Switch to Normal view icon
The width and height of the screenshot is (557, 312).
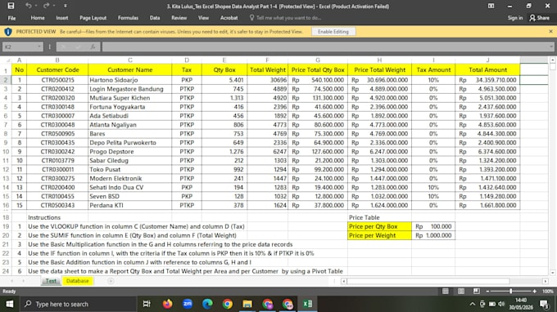[x=445, y=291]
